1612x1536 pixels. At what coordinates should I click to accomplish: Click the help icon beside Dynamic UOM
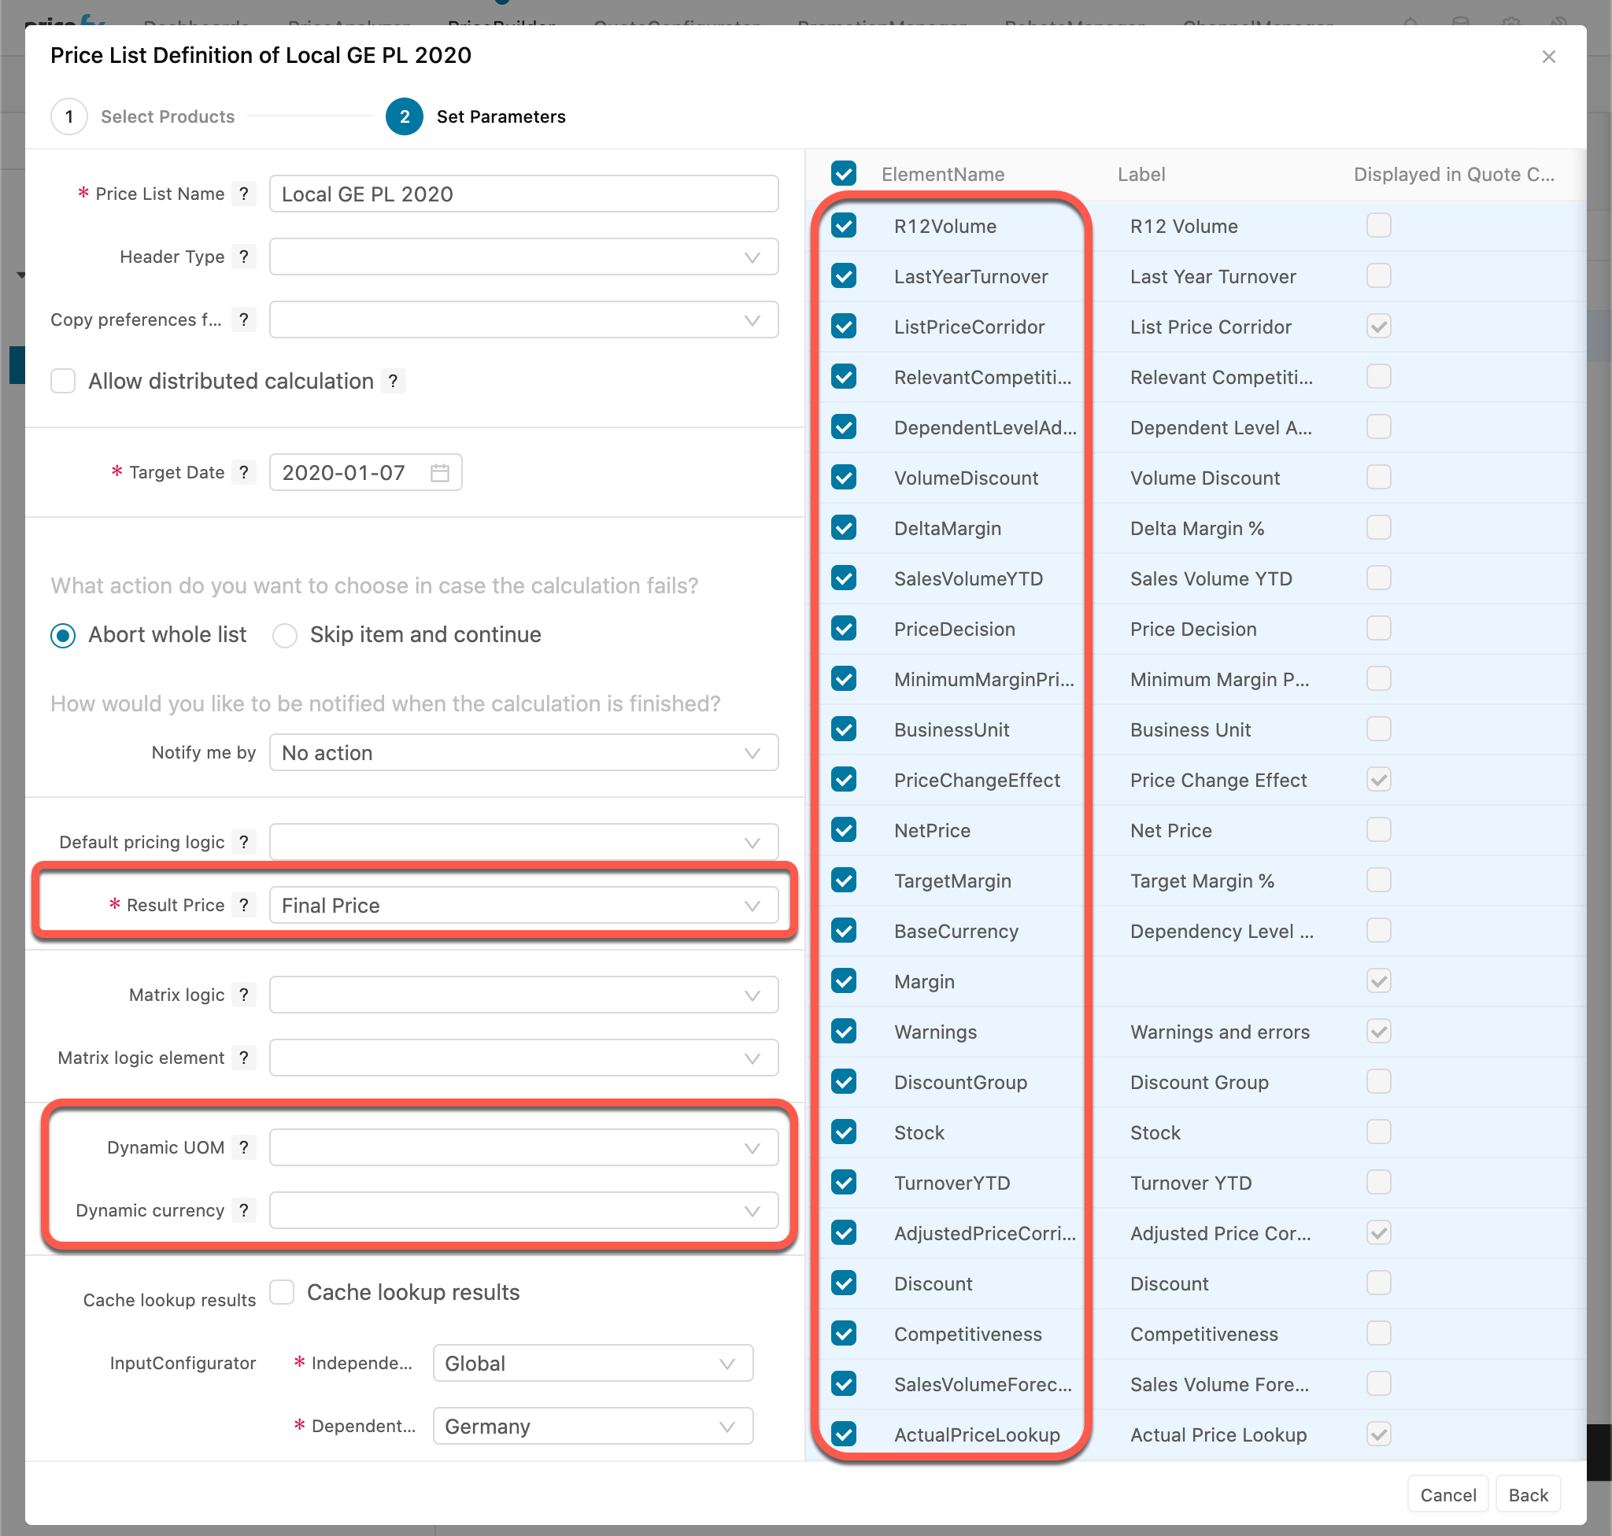244,1147
